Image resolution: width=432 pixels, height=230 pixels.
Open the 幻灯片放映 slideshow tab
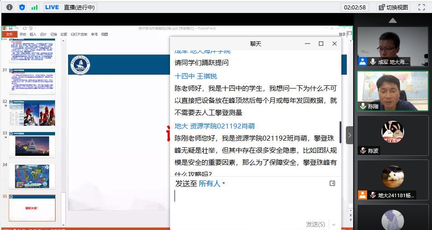[x=78, y=34]
